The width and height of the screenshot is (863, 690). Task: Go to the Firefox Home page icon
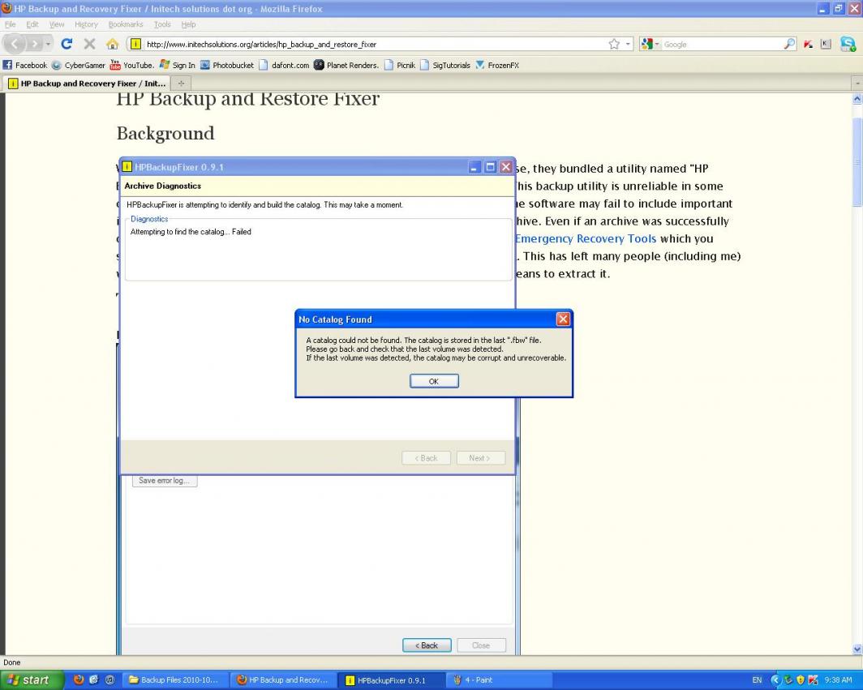tap(112, 44)
